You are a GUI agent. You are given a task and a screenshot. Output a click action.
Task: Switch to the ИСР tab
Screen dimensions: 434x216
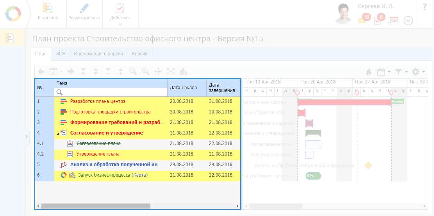[x=60, y=54]
